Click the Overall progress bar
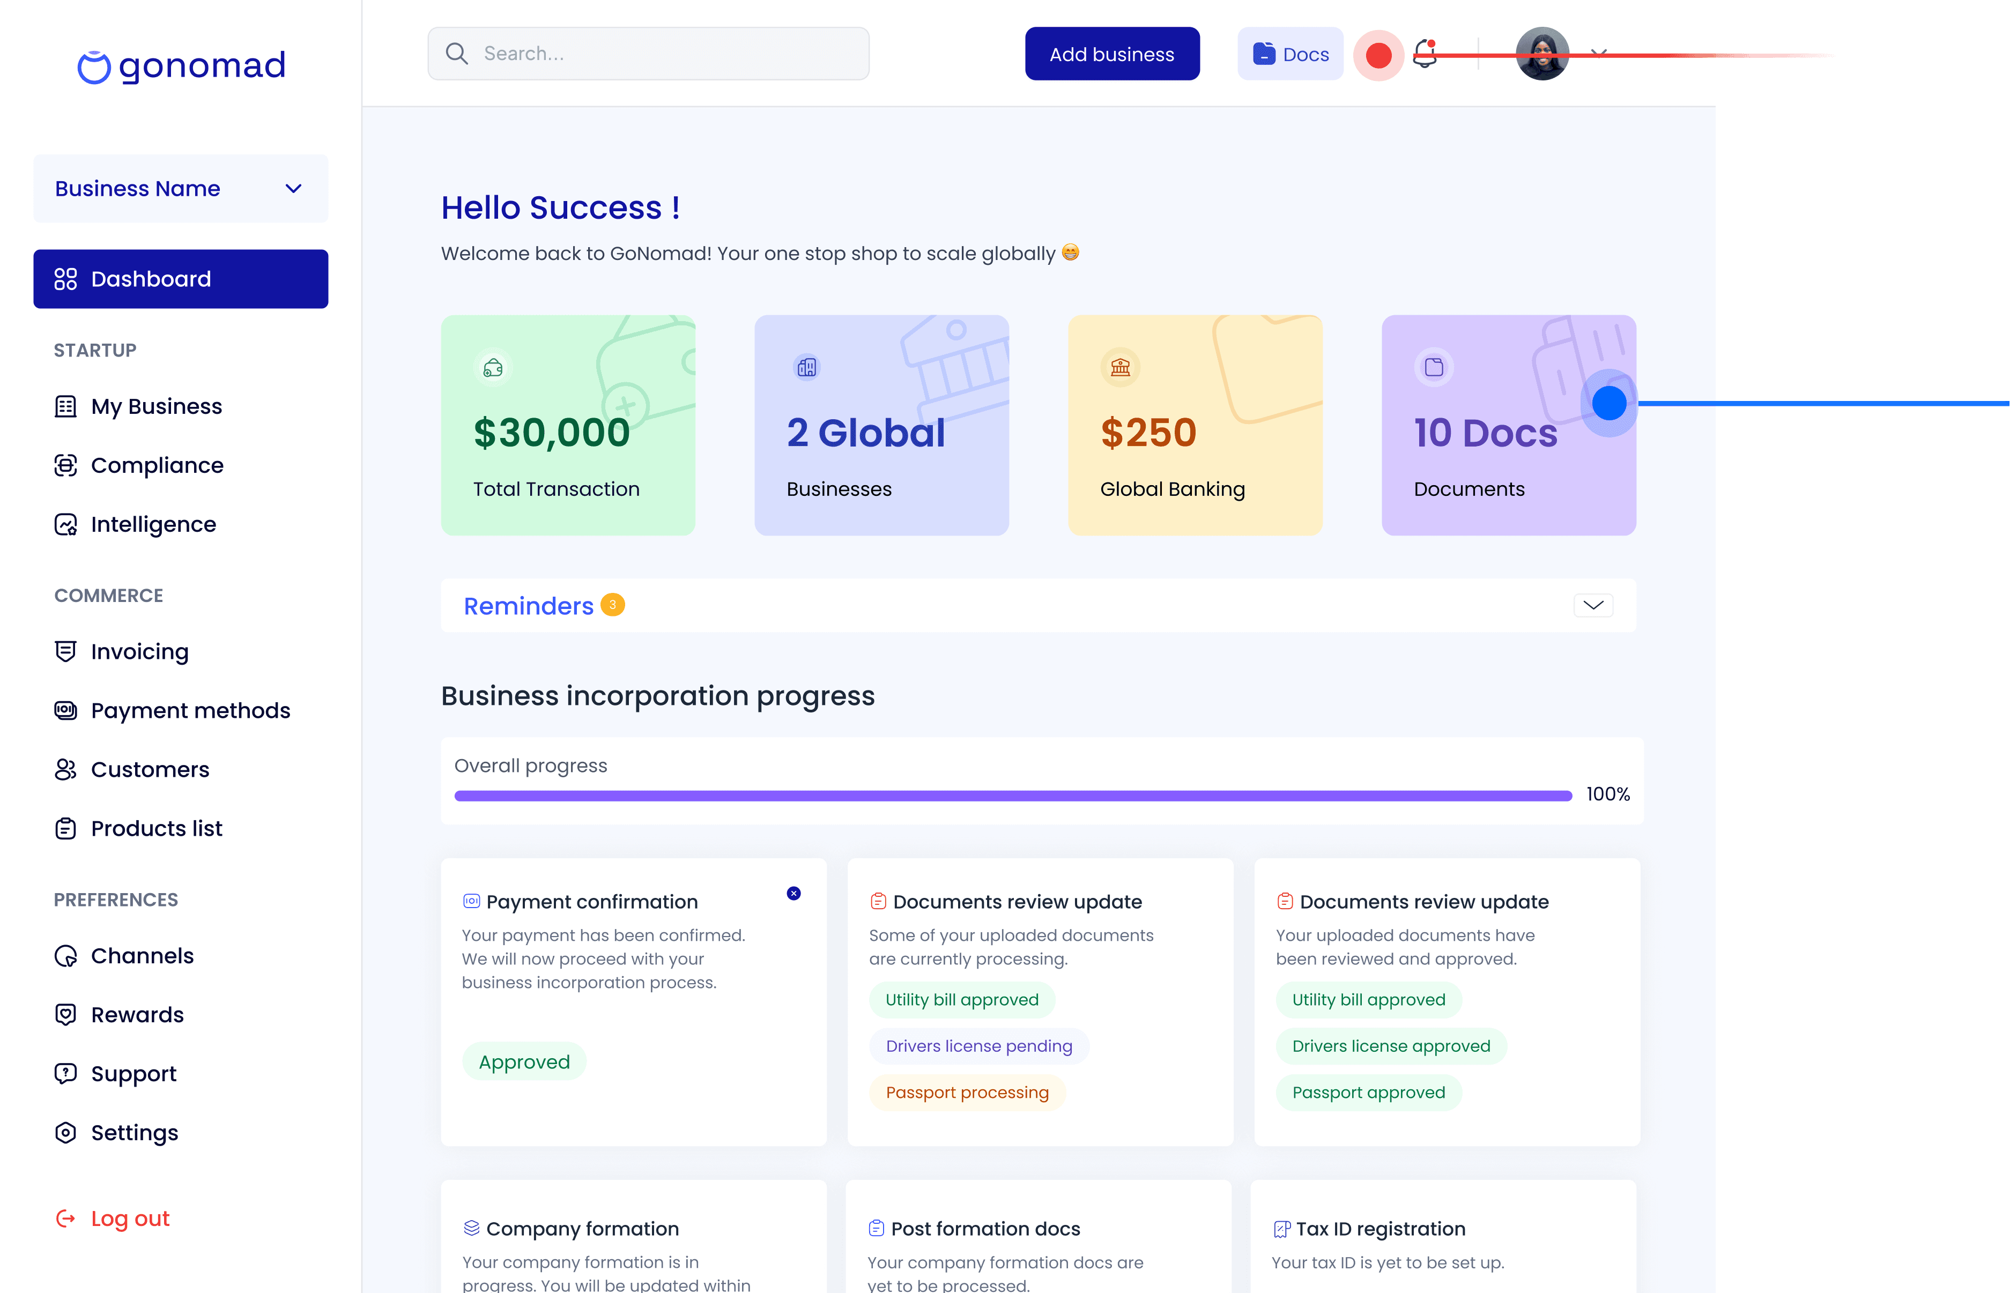 [x=1013, y=796]
